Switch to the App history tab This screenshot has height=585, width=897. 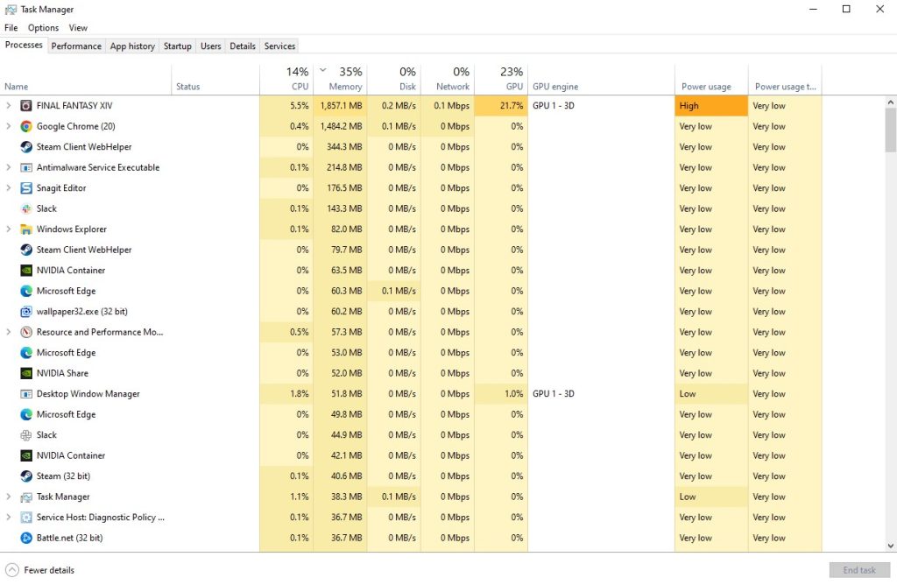point(133,46)
